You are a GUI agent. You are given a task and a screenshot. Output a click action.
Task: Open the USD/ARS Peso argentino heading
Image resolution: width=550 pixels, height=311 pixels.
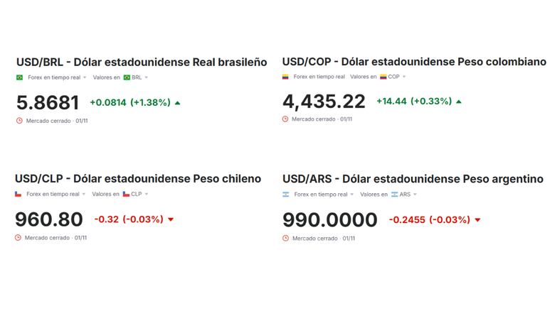point(413,179)
